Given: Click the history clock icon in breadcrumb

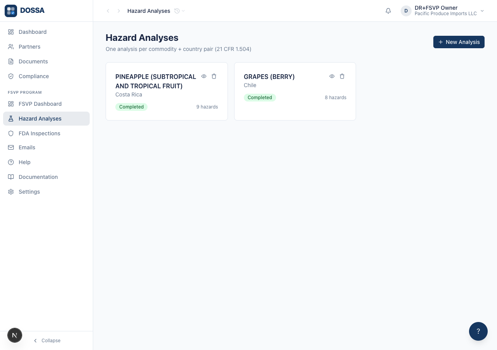Looking at the screenshot, I should pyautogui.click(x=177, y=11).
